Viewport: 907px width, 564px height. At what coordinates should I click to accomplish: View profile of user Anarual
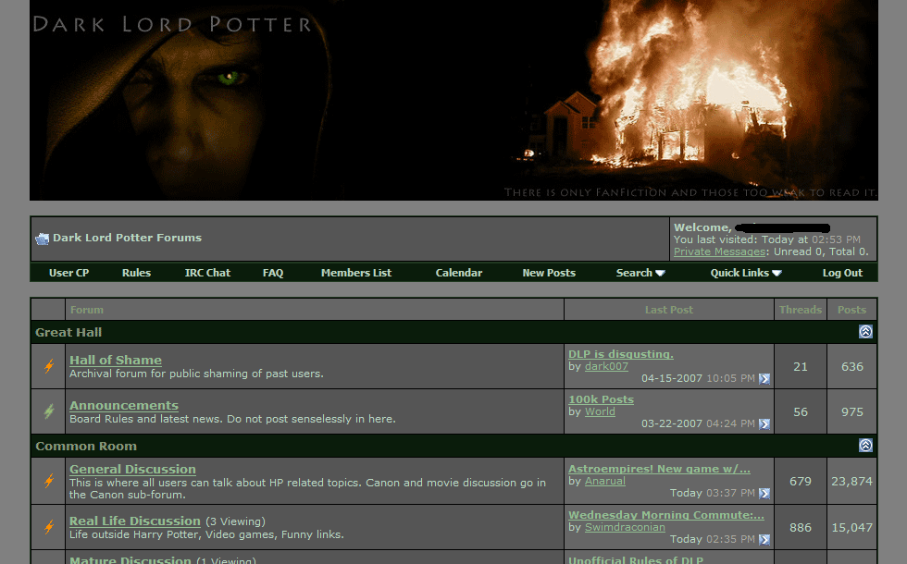click(605, 481)
